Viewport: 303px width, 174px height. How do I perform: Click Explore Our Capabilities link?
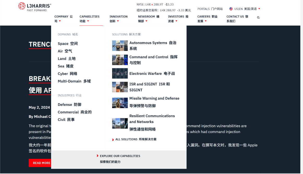click(120, 156)
